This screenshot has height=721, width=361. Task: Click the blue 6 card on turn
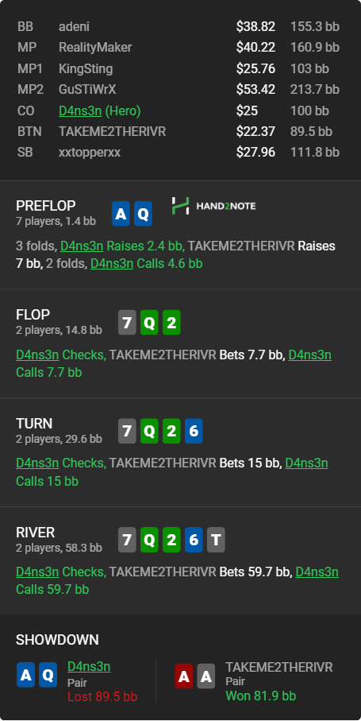coord(194,432)
